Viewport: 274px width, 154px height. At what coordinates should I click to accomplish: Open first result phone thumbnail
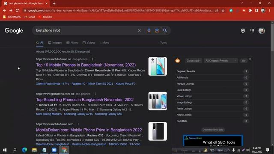click(x=158, y=66)
